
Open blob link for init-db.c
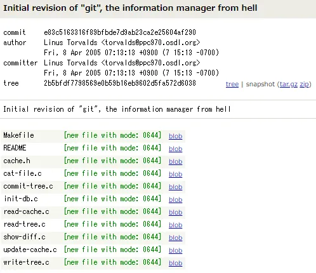pyautogui.click(x=175, y=199)
